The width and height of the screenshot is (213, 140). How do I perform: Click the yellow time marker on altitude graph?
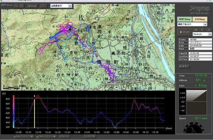point(34,112)
